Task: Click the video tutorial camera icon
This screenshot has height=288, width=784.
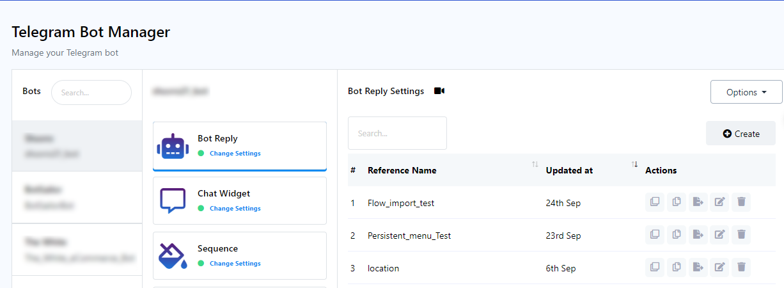Action: click(x=439, y=91)
